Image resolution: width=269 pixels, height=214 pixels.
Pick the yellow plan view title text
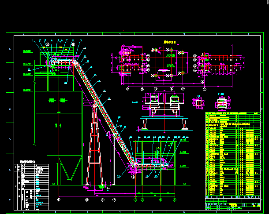tap(169, 42)
